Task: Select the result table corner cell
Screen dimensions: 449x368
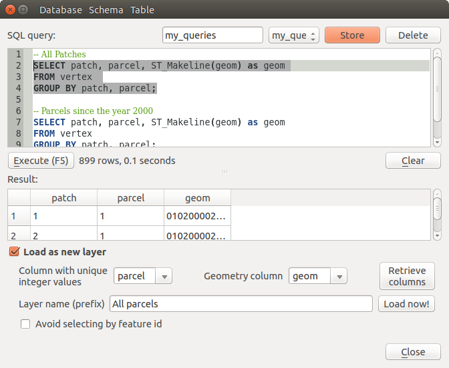Action: [19, 197]
